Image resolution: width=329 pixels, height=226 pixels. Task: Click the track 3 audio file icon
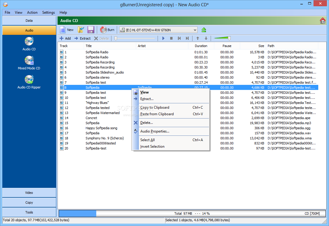pyautogui.click(x=62, y=62)
